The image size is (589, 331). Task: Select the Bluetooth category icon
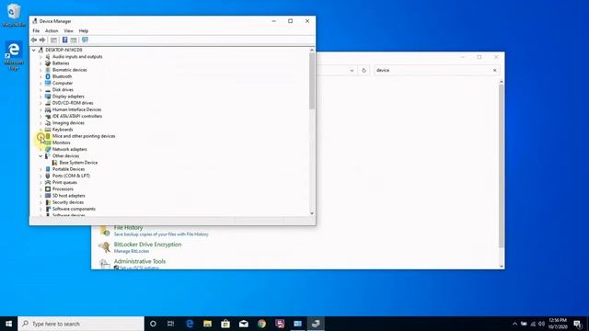pos(48,76)
